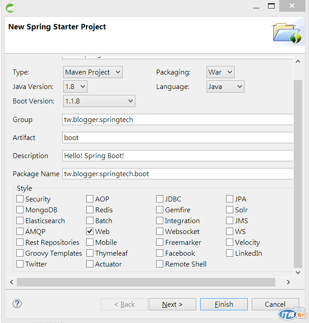Click the horizontal scrollbar thumb
This screenshot has height=323, width=309.
pos(146,282)
